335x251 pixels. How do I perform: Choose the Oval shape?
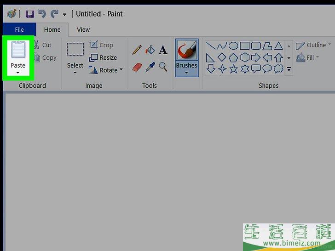point(233,46)
